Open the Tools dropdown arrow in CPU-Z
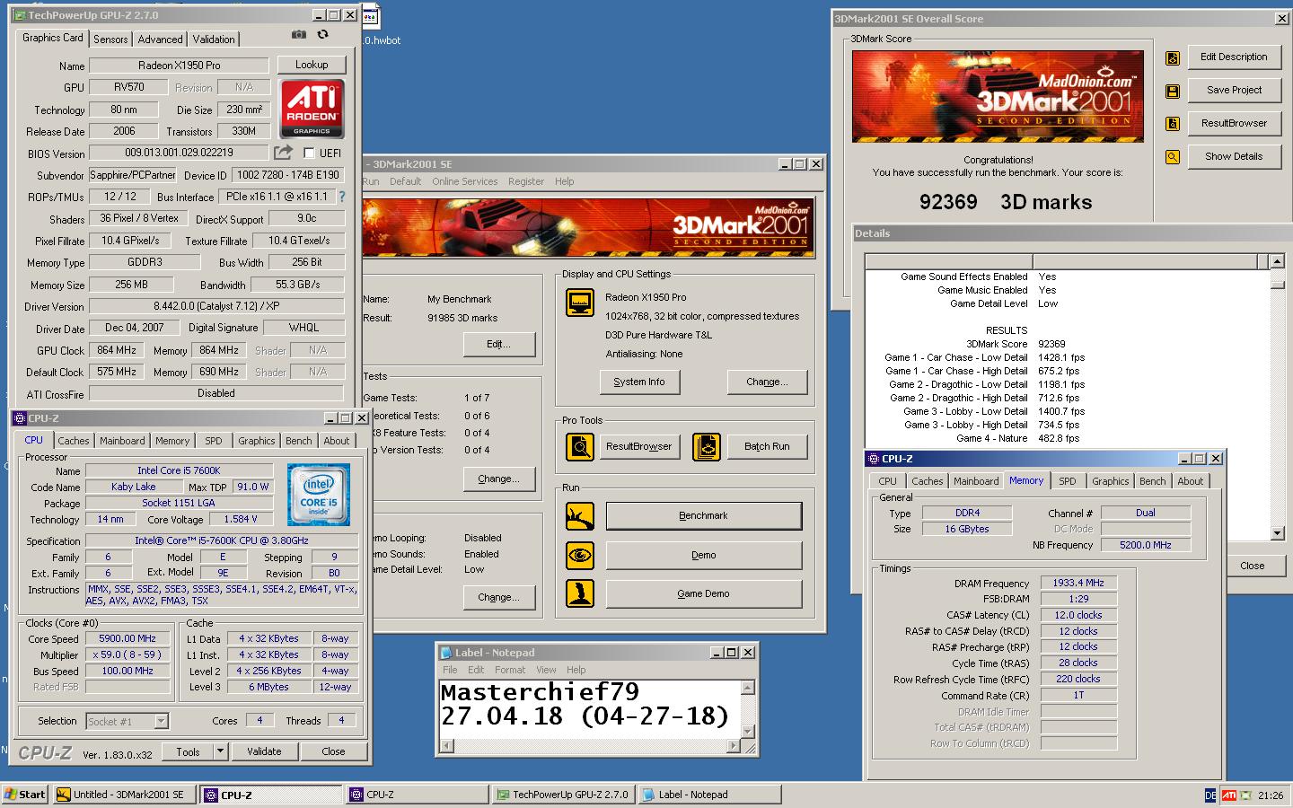Image resolution: width=1293 pixels, height=808 pixels. click(x=220, y=751)
